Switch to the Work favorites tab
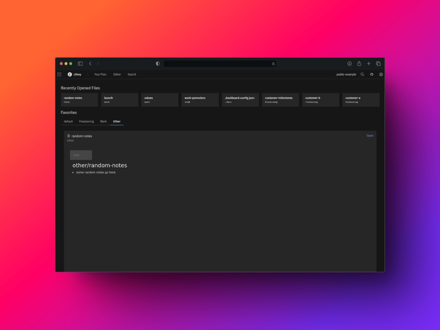The height and width of the screenshot is (330, 440). (x=103, y=121)
